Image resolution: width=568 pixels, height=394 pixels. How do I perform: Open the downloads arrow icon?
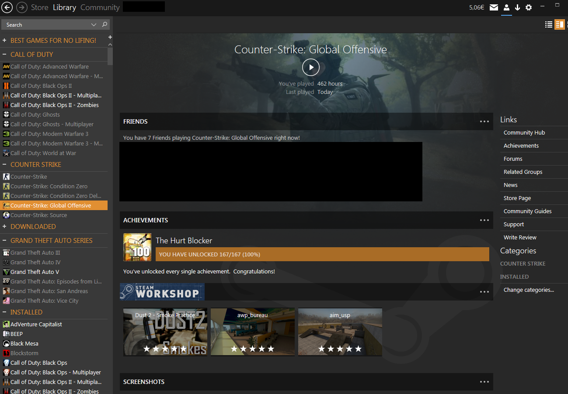click(x=517, y=7)
